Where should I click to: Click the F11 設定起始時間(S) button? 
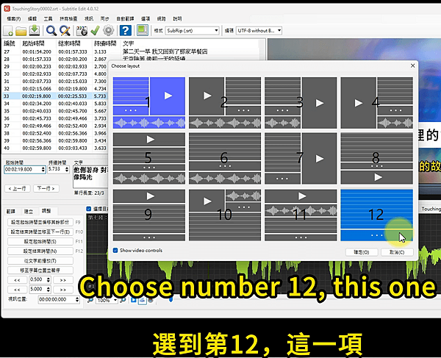point(40,241)
